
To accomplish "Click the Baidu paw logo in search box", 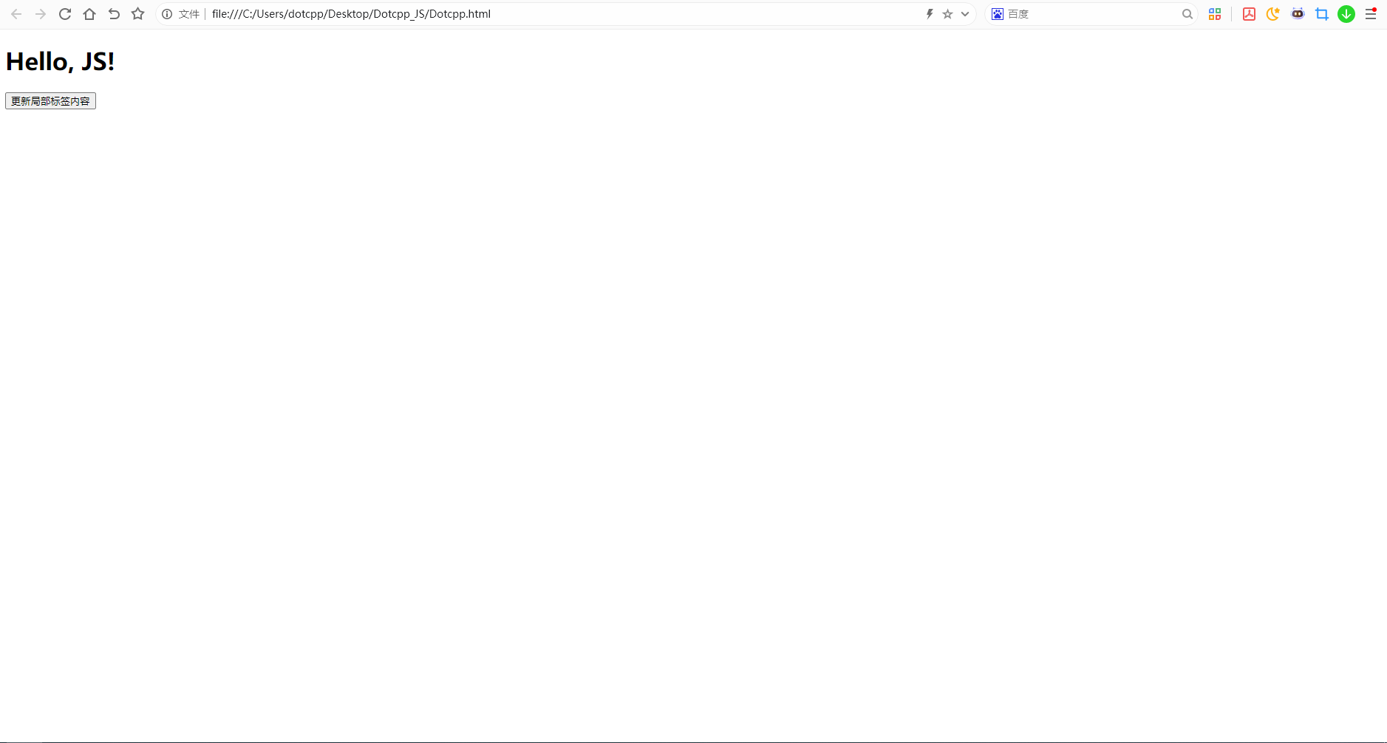I will coord(999,13).
